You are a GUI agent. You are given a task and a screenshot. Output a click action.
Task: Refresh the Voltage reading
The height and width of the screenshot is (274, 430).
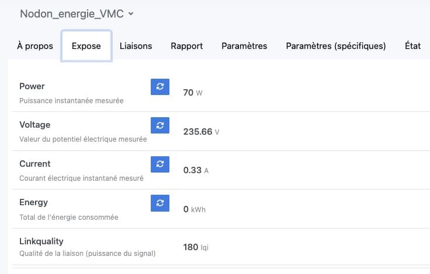click(x=160, y=125)
